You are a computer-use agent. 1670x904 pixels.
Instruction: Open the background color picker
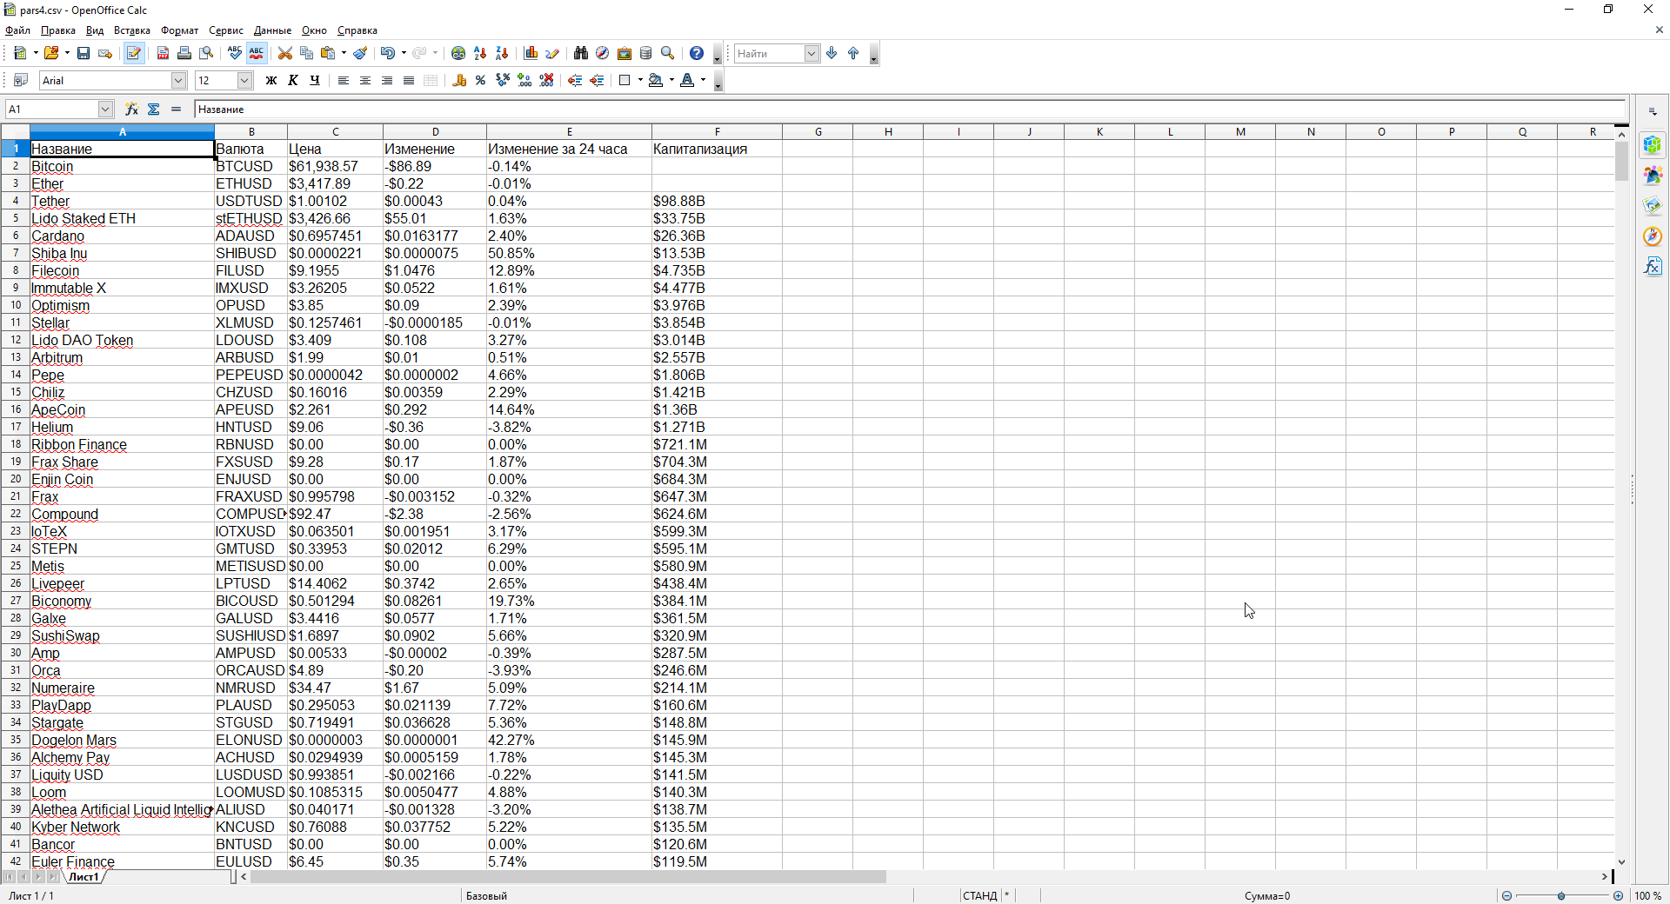(656, 80)
